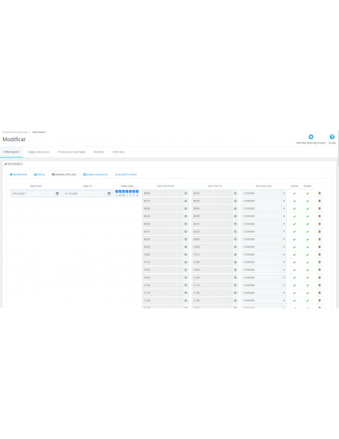This screenshot has width=339, height=439.
Task: Toggle Online status for the 11:00 slot row
Action: (x=294, y=286)
